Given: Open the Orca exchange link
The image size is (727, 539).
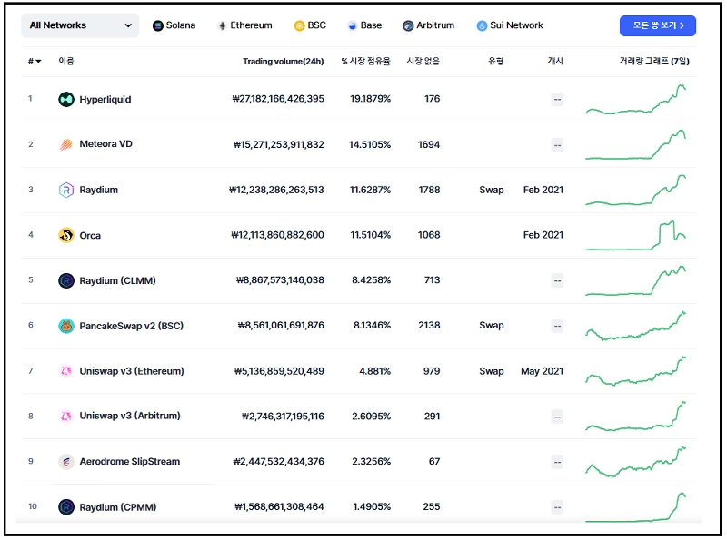Looking at the screenshot, I should 90,236.
